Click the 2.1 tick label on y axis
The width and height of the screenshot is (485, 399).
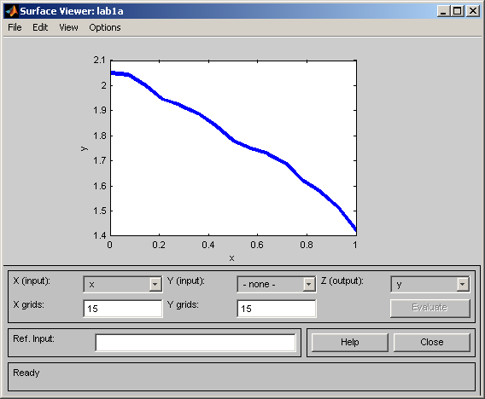pyautogui.click(x=99, y=60)
